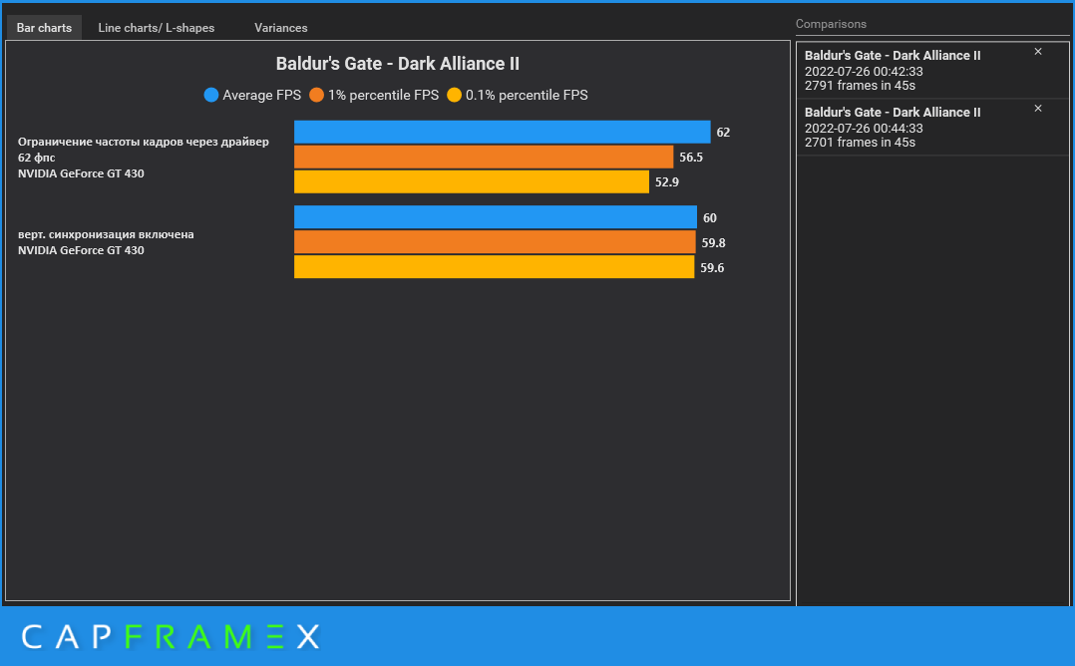
Task: Click the CAPFRAMEX logo
Action: click(171, 636)
